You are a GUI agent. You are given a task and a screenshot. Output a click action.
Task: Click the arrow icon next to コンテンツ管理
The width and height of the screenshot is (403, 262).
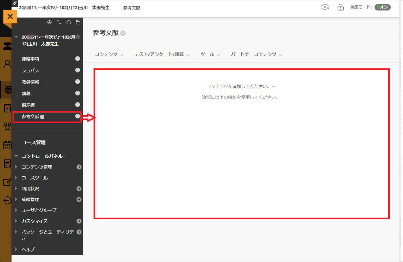[x=79, y=167]
